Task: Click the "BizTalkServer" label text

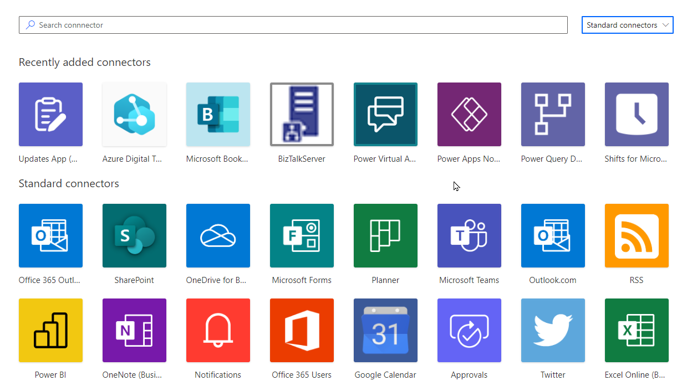Action: 302,159
